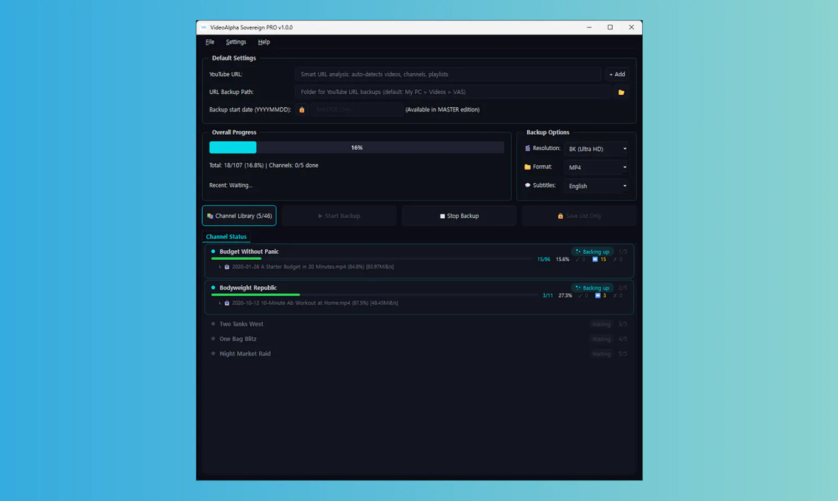The width and height of the screenshot is (838, 501).
Task: Select the Bodyweight Republic channel name
Action: [x=248, y=288]
